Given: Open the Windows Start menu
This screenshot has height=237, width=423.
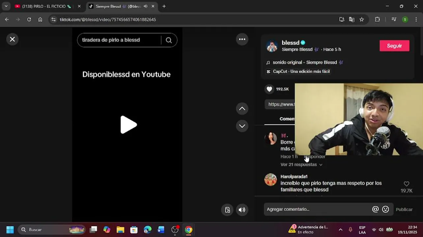Looking at the screenshot, I should 10,229.
